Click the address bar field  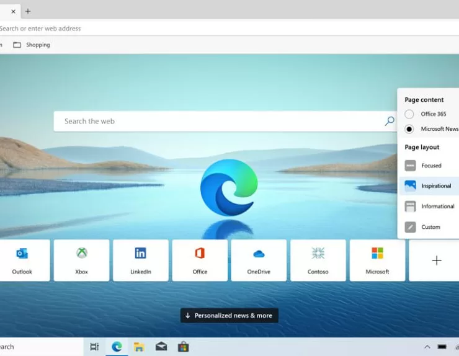coord(229,29)
